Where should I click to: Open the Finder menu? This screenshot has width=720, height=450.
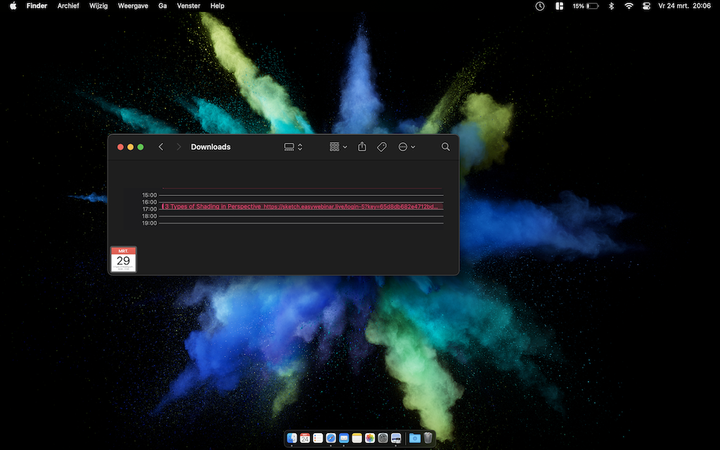tap(37, 6)
